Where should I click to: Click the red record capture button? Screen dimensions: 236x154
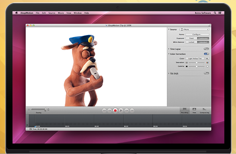[x=115, y=110]
